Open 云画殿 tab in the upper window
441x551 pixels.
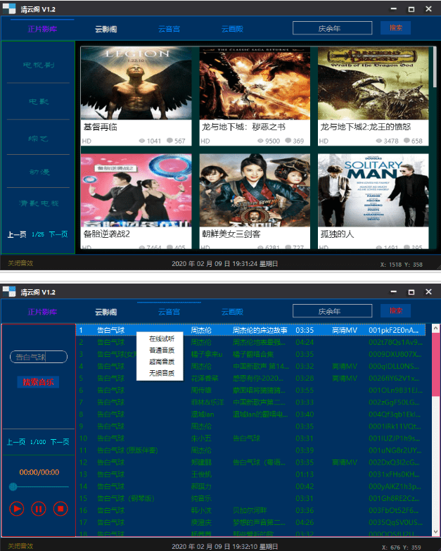tap(232, 29)
